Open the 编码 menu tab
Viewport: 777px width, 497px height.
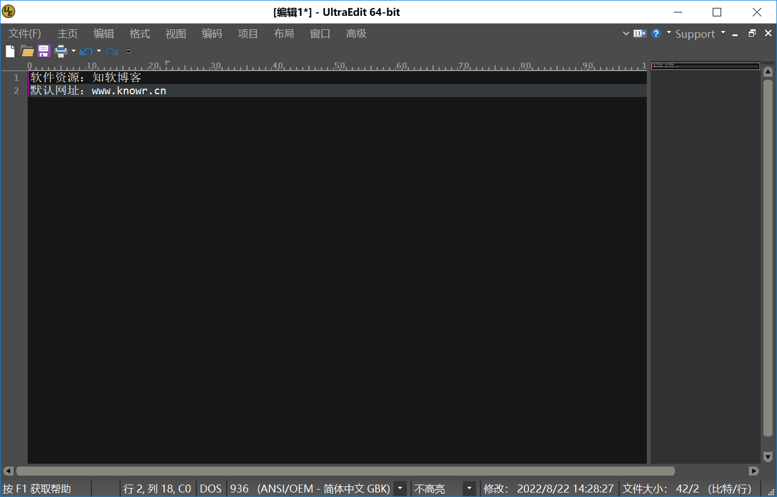pos(212,34)
